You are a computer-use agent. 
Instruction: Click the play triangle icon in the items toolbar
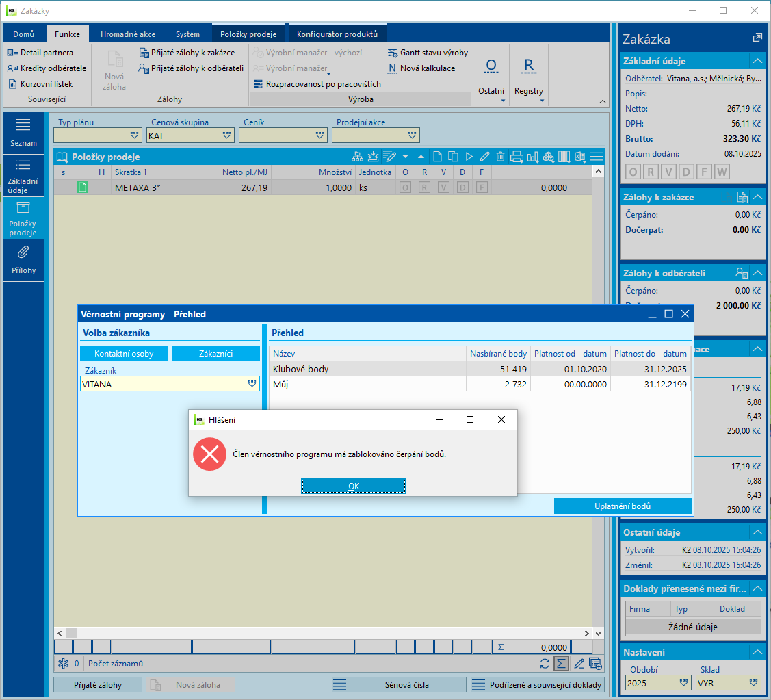click(x=469, y=157)
